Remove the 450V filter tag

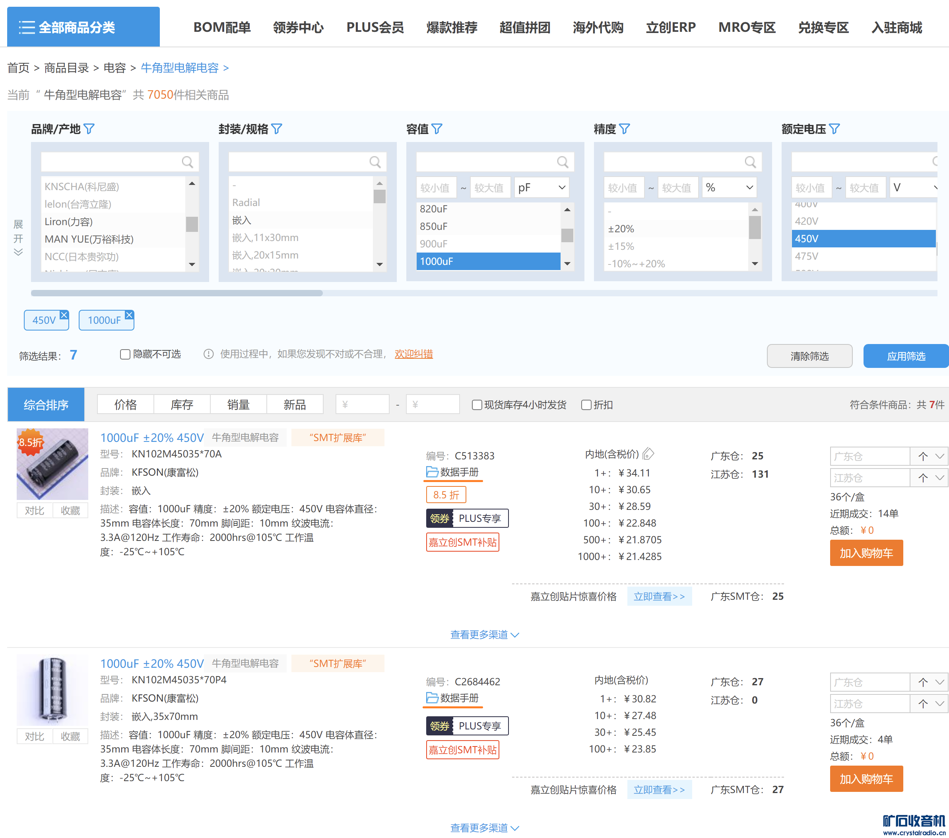64,315
